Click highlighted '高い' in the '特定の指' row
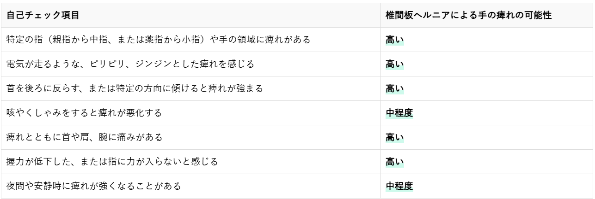Viewport: 595px width, 199px height. coord(394,40)
